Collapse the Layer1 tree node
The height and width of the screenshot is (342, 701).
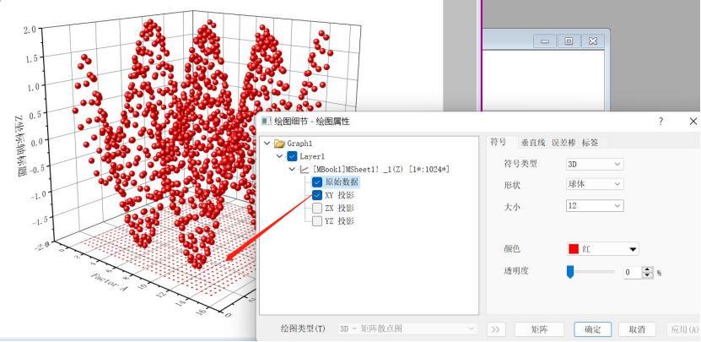point(279,156)
